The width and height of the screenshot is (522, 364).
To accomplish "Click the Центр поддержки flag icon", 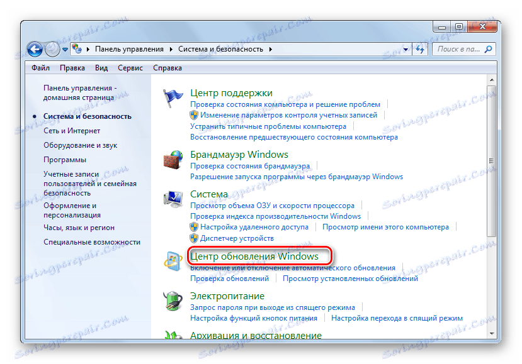I will pyautogui.click(x=173, y=98).
